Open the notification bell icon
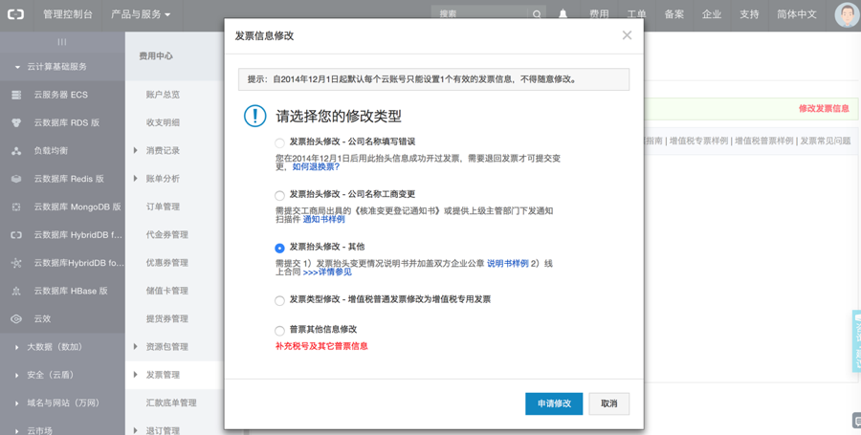 click(563, 14)
